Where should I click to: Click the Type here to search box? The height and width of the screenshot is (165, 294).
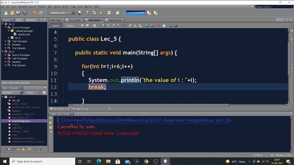click(x=42, y=161)
